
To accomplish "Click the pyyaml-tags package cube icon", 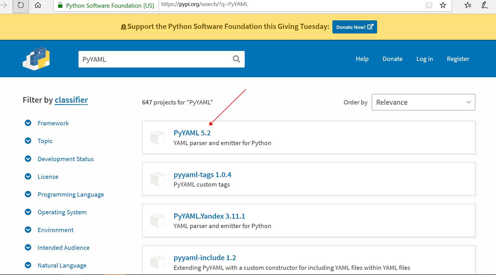I will (158, 179).
